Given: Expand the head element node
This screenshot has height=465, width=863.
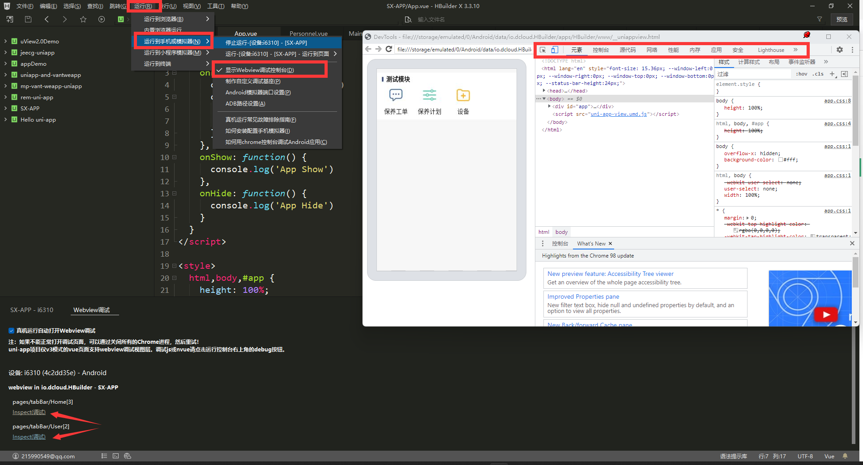Looking at the screenshot, I should click(x=544, y=91).
